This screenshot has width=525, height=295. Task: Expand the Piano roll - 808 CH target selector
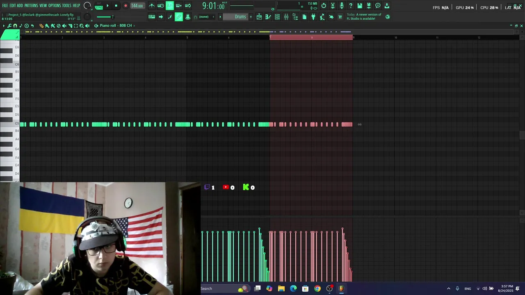pos(116,25)
